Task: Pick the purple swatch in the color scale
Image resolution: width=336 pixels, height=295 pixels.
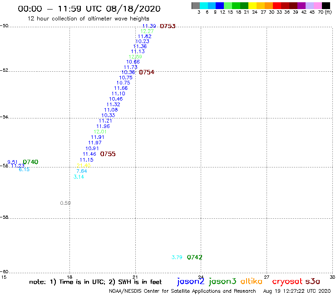Action: [x=301, y=5]
